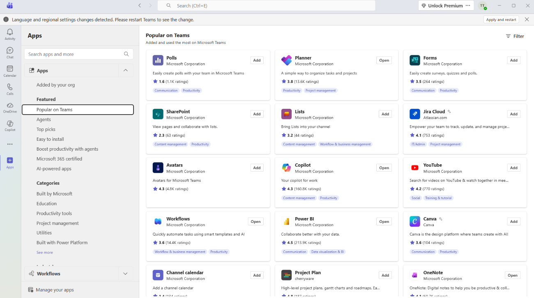
Task: Select AI-powered apps category
Action: pyautogui.click(x=54, y=169)
